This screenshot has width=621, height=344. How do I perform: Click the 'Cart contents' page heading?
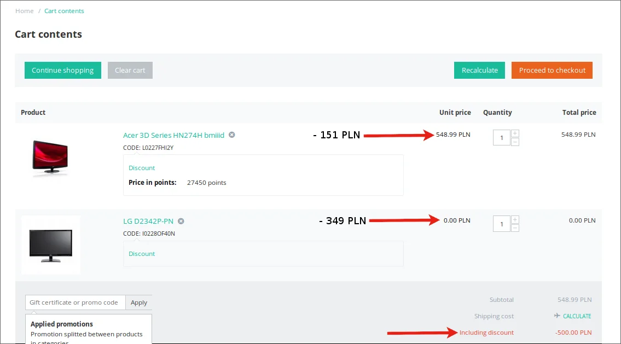coord(48,34)
